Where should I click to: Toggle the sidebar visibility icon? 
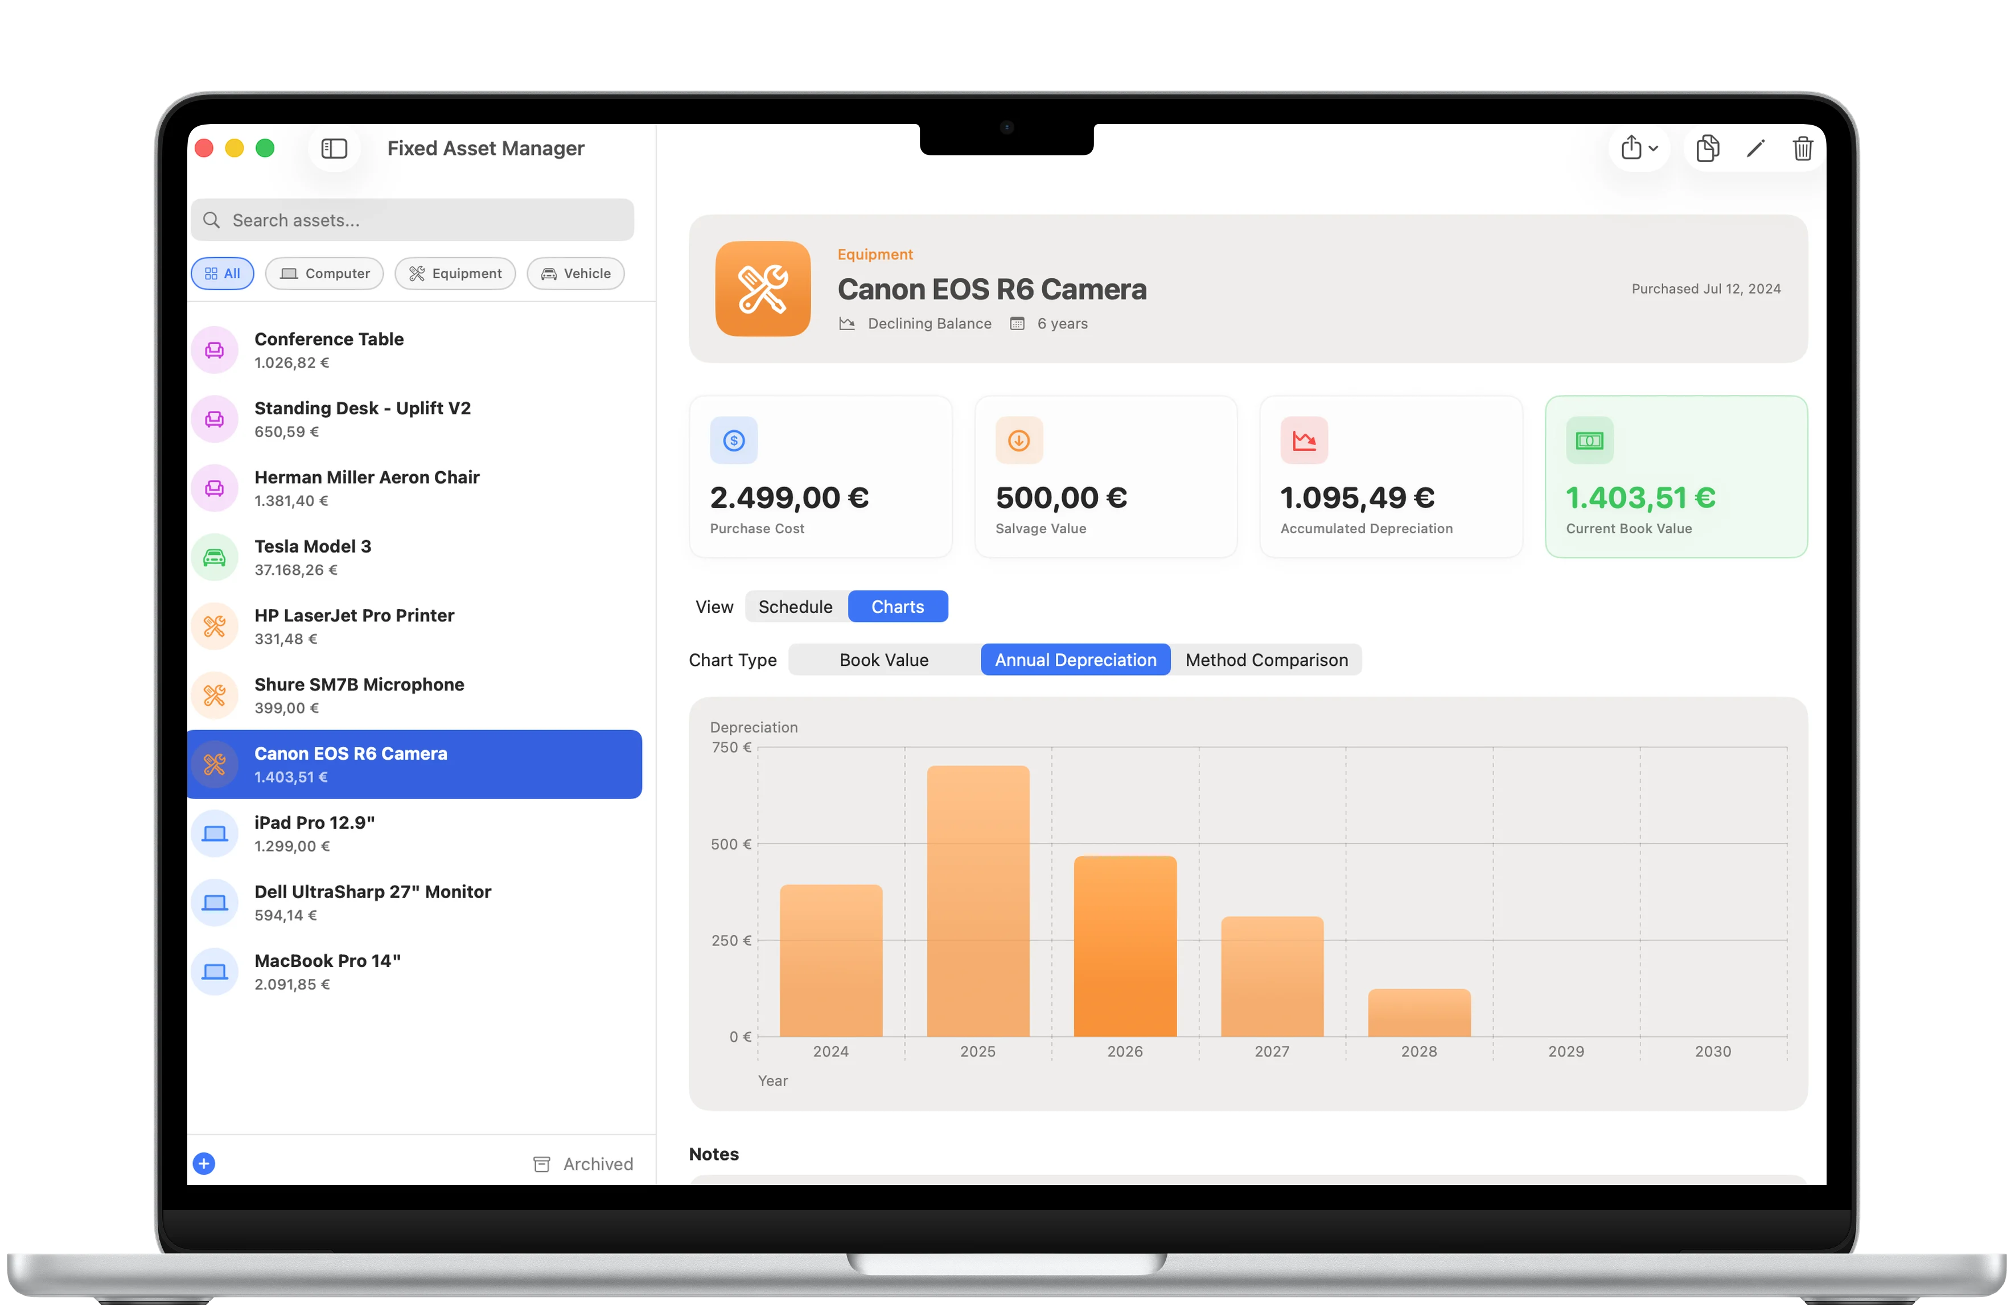(334, 149)
